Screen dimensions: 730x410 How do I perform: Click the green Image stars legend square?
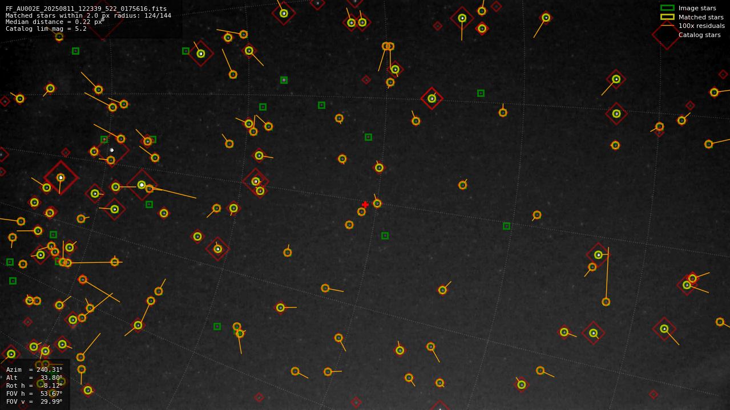[667, 8]
